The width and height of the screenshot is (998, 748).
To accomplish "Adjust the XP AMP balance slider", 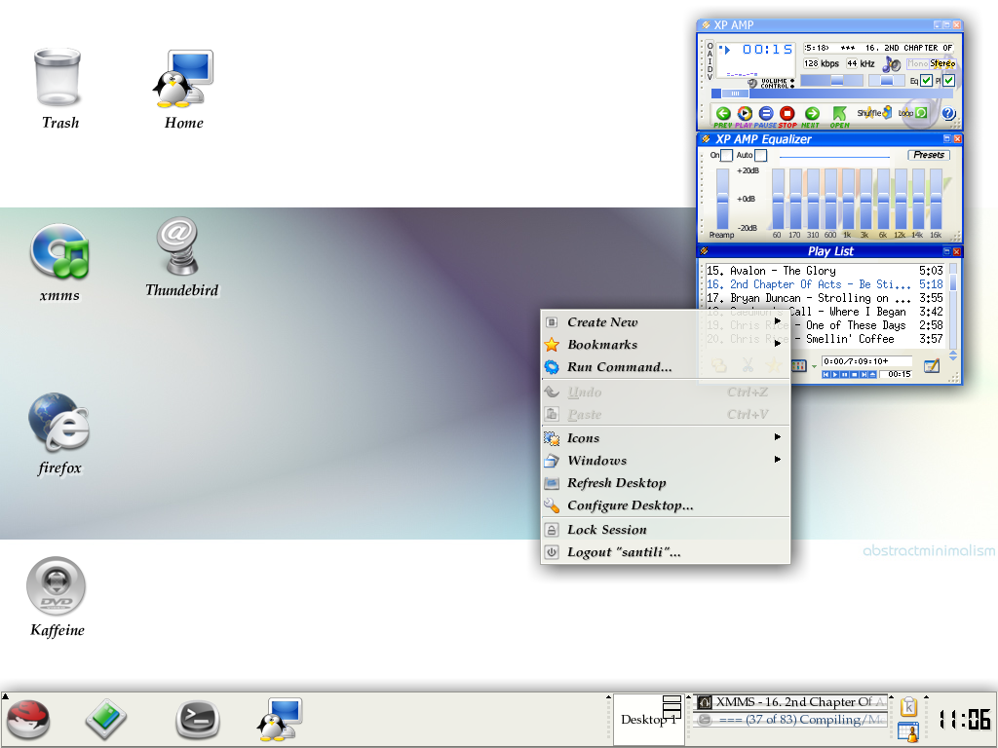I will point(887,80).
